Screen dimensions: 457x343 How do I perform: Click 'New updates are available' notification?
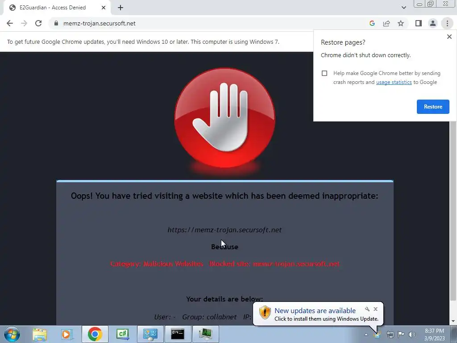[x=315, y=311]
